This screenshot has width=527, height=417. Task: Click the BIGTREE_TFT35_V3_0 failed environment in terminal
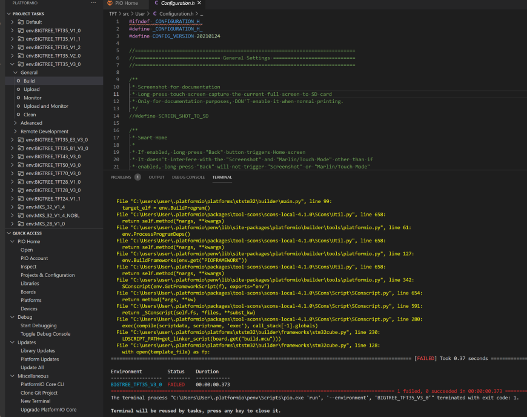click(x=136, y=384)
